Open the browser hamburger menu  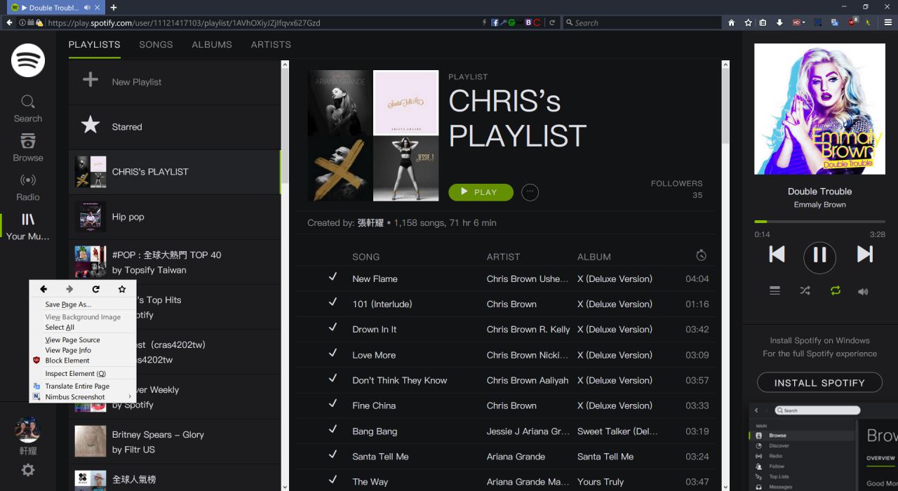tap(888, 22)
